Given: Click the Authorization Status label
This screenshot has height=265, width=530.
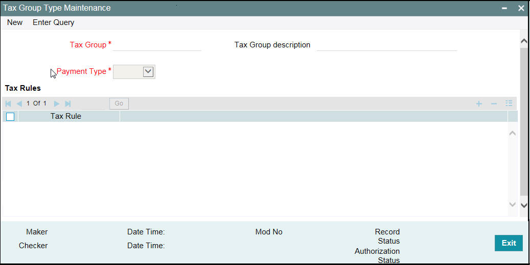Looking at the screenshot, I should point(377,255).
